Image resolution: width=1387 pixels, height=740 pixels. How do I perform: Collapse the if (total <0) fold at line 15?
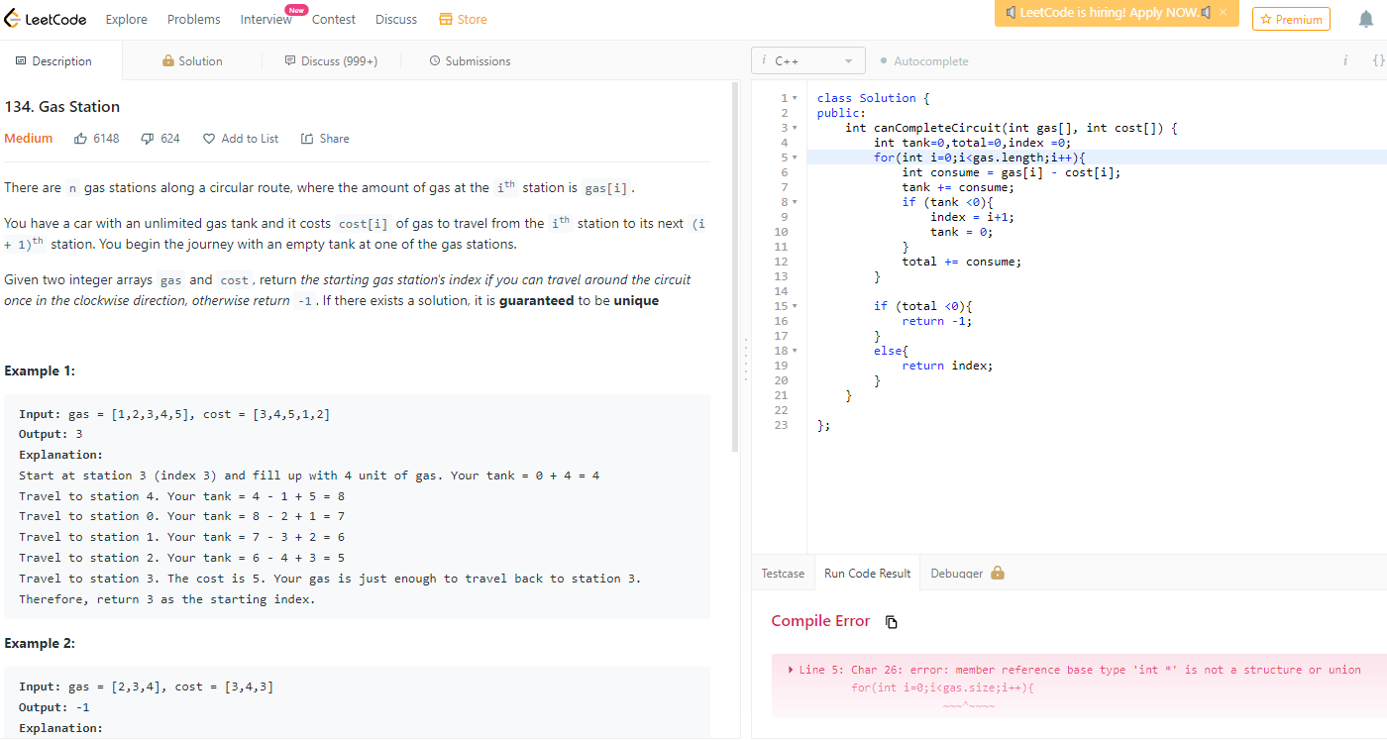tap(795, 306)
